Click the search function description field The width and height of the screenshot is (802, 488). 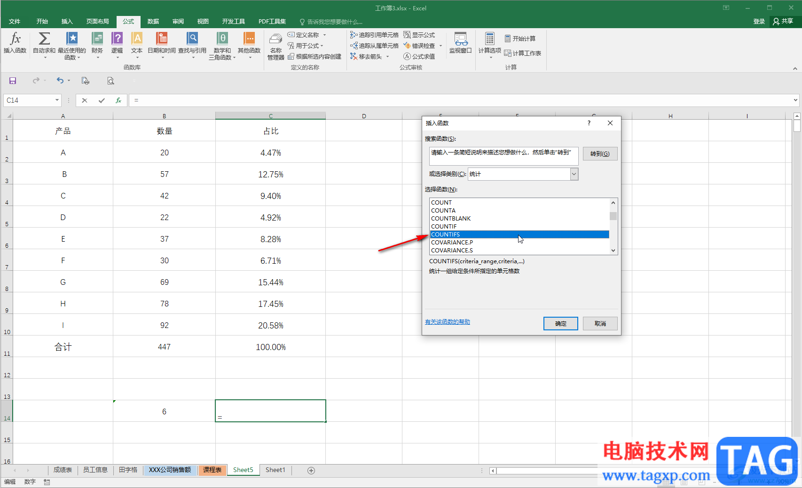[x=503, y=156]
